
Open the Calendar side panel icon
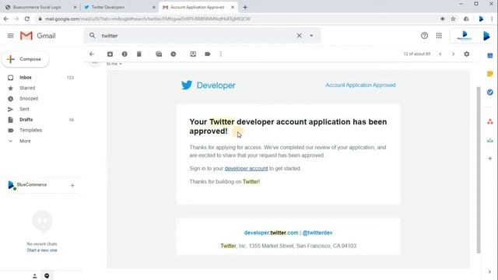coord(490,55)
